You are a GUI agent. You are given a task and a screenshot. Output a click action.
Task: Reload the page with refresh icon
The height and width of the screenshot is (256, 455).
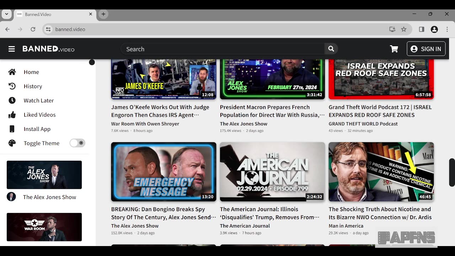tap(33, 29)
